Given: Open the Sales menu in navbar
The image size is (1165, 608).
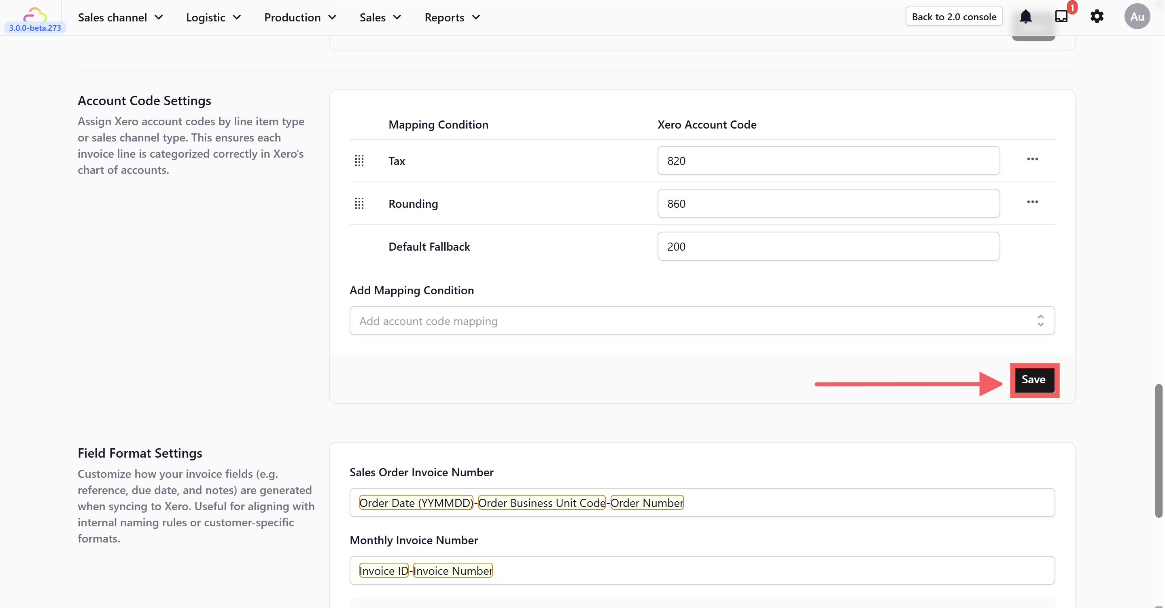Looking at the screenshot, I should point(380,18).
